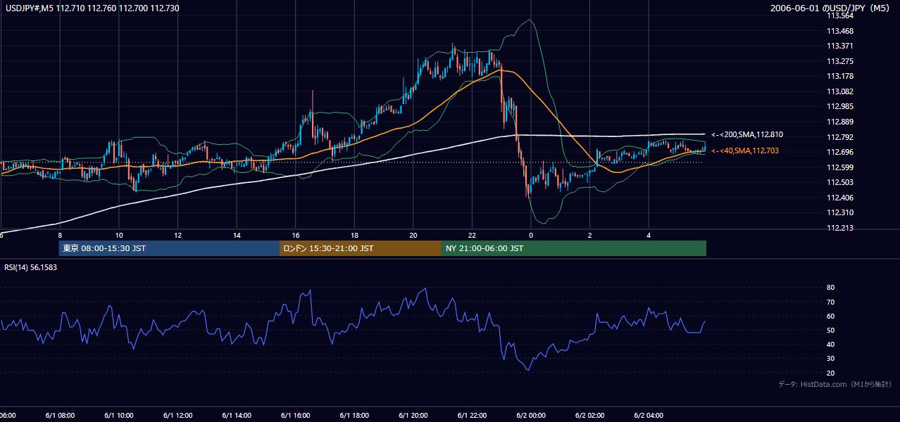The width and height of the screenshot is (900, 422).
Task: Click the RSI(14) 56.1583 indicator label
Action: pyautogui.click(x=32, y=267)
